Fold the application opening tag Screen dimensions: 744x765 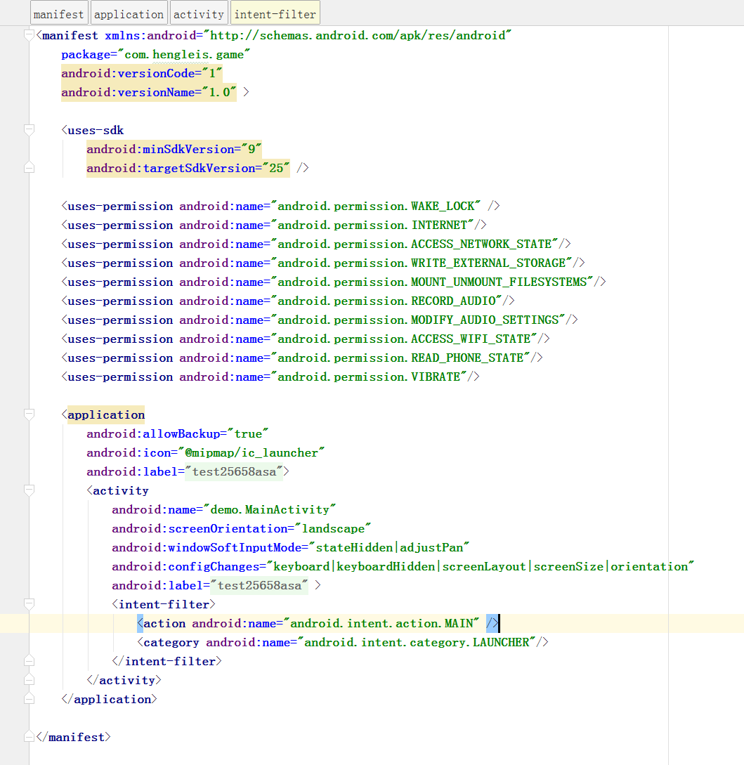[29, 414]
